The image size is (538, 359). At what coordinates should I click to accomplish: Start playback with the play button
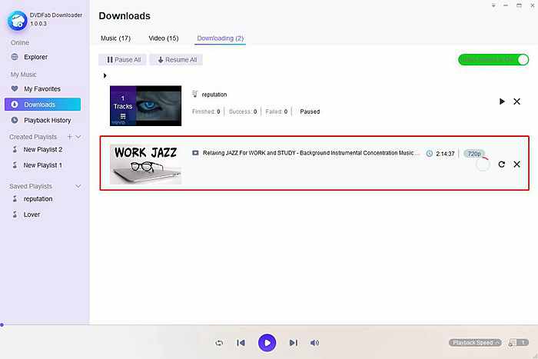pyautogui.click(x=267, y=343)
